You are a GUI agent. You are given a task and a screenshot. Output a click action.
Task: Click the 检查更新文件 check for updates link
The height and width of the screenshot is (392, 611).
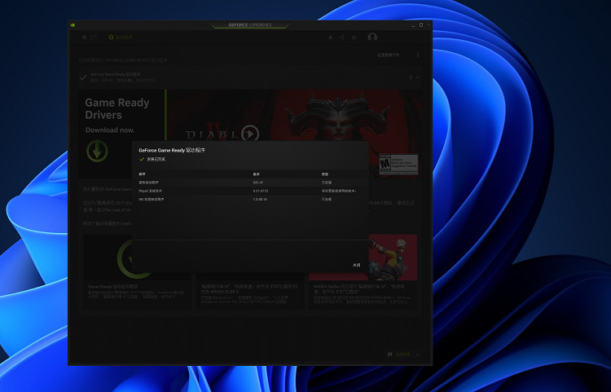[388, 55]
